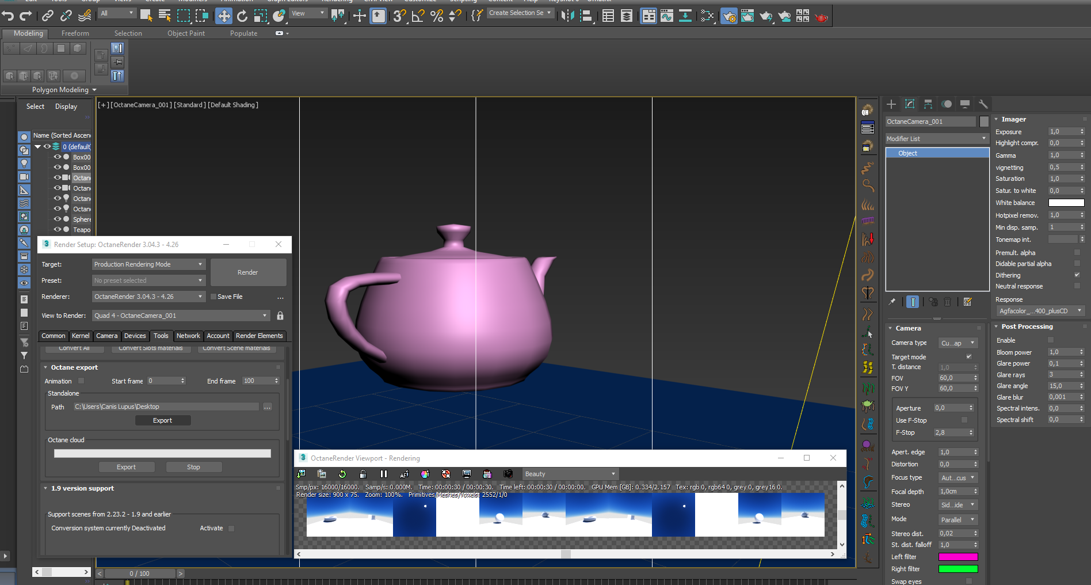Click the Undo arrow in main toolbar

8,16
